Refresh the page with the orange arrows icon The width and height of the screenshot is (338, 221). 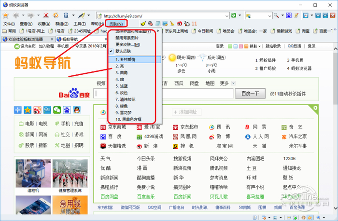point(56,15)
